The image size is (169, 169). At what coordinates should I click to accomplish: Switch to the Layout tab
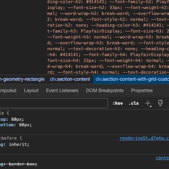coord(31,91)
